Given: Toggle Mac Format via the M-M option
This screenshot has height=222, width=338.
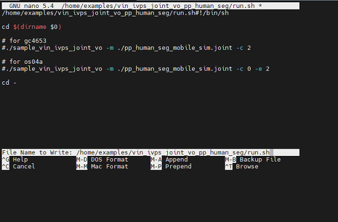Looking at the screenshot, I should [82, 167].
